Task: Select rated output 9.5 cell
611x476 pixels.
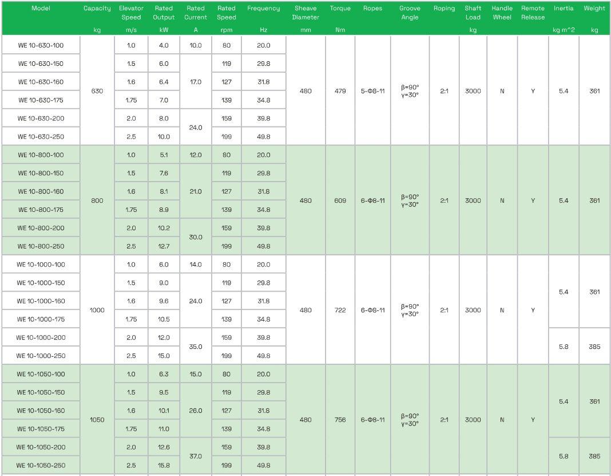Action: 164,392
